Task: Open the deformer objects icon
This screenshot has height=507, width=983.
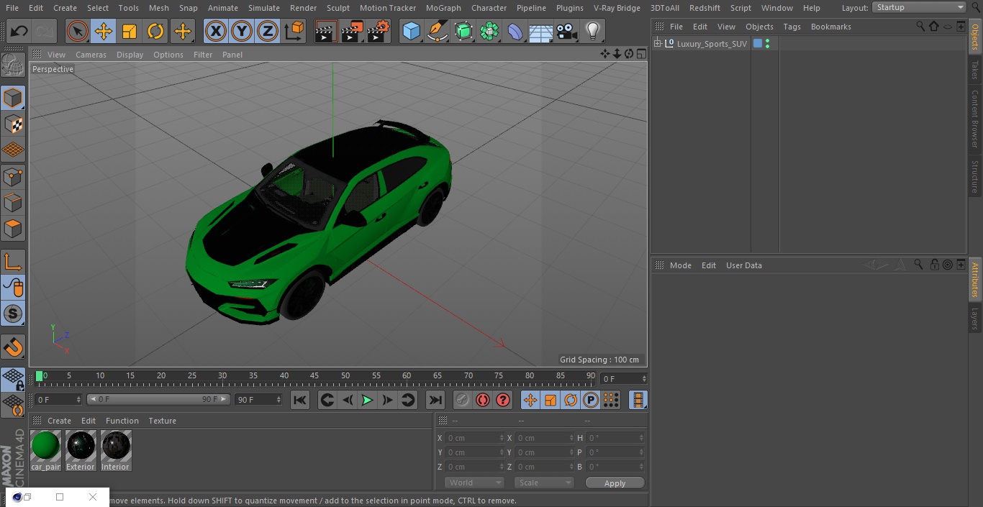Action: coord(515,32)
